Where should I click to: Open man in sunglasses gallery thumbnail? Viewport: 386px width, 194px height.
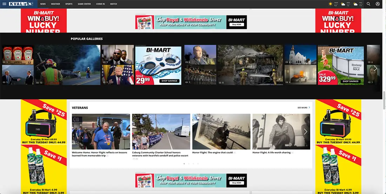pos(118,54)
